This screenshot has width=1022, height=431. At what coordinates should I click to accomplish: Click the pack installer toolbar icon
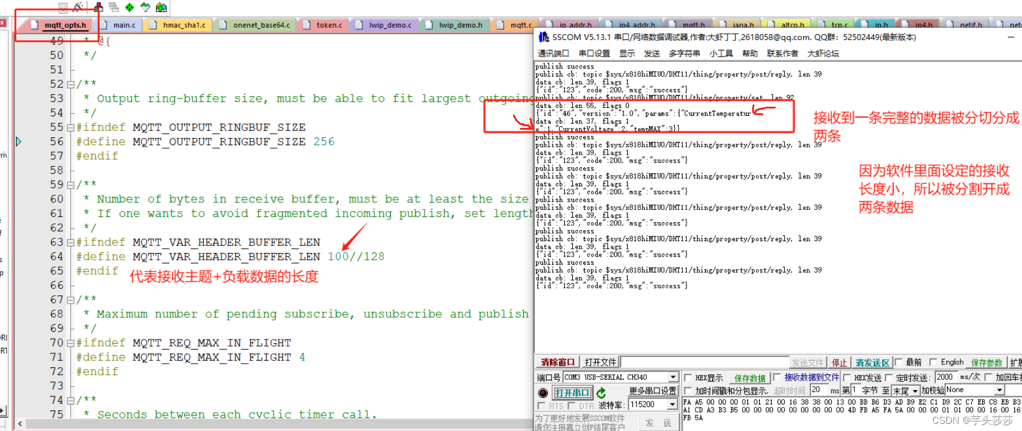161,7
